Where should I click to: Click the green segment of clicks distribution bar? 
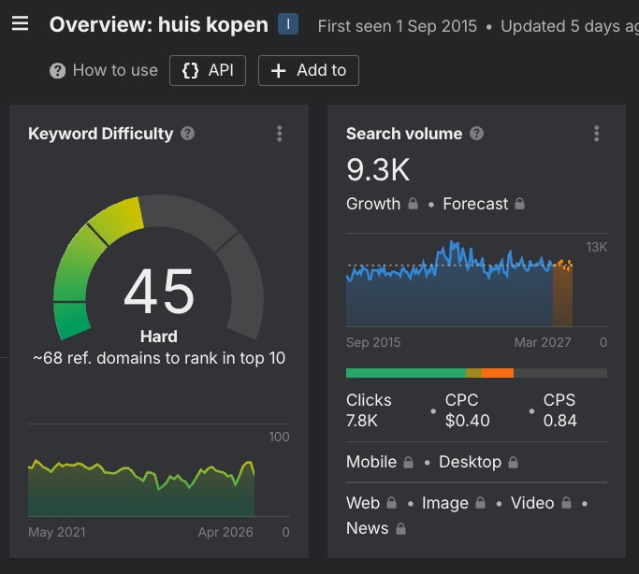click(406, 373)
